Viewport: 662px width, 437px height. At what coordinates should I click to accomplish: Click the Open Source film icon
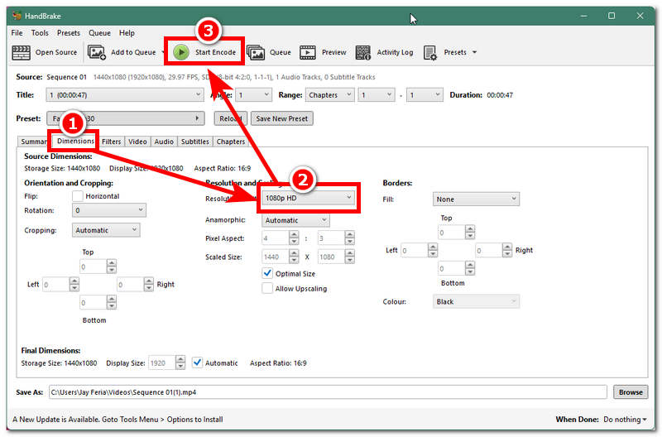[x=22, y=52]
